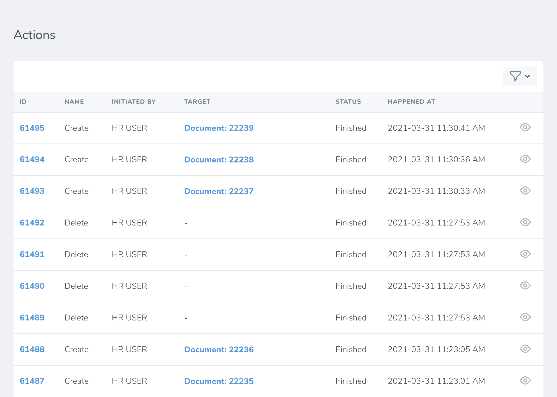Select the NAME column header

(x=74, y=101)
